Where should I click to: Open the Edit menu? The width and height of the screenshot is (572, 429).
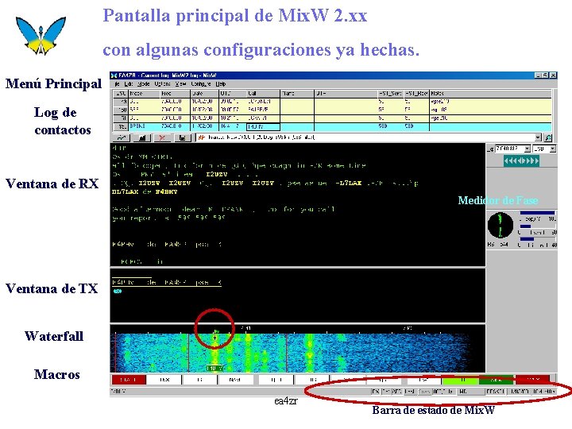point(128,84)
